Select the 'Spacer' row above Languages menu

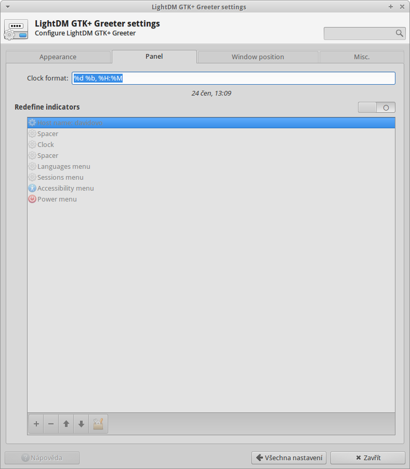click(x=211, y=155)
